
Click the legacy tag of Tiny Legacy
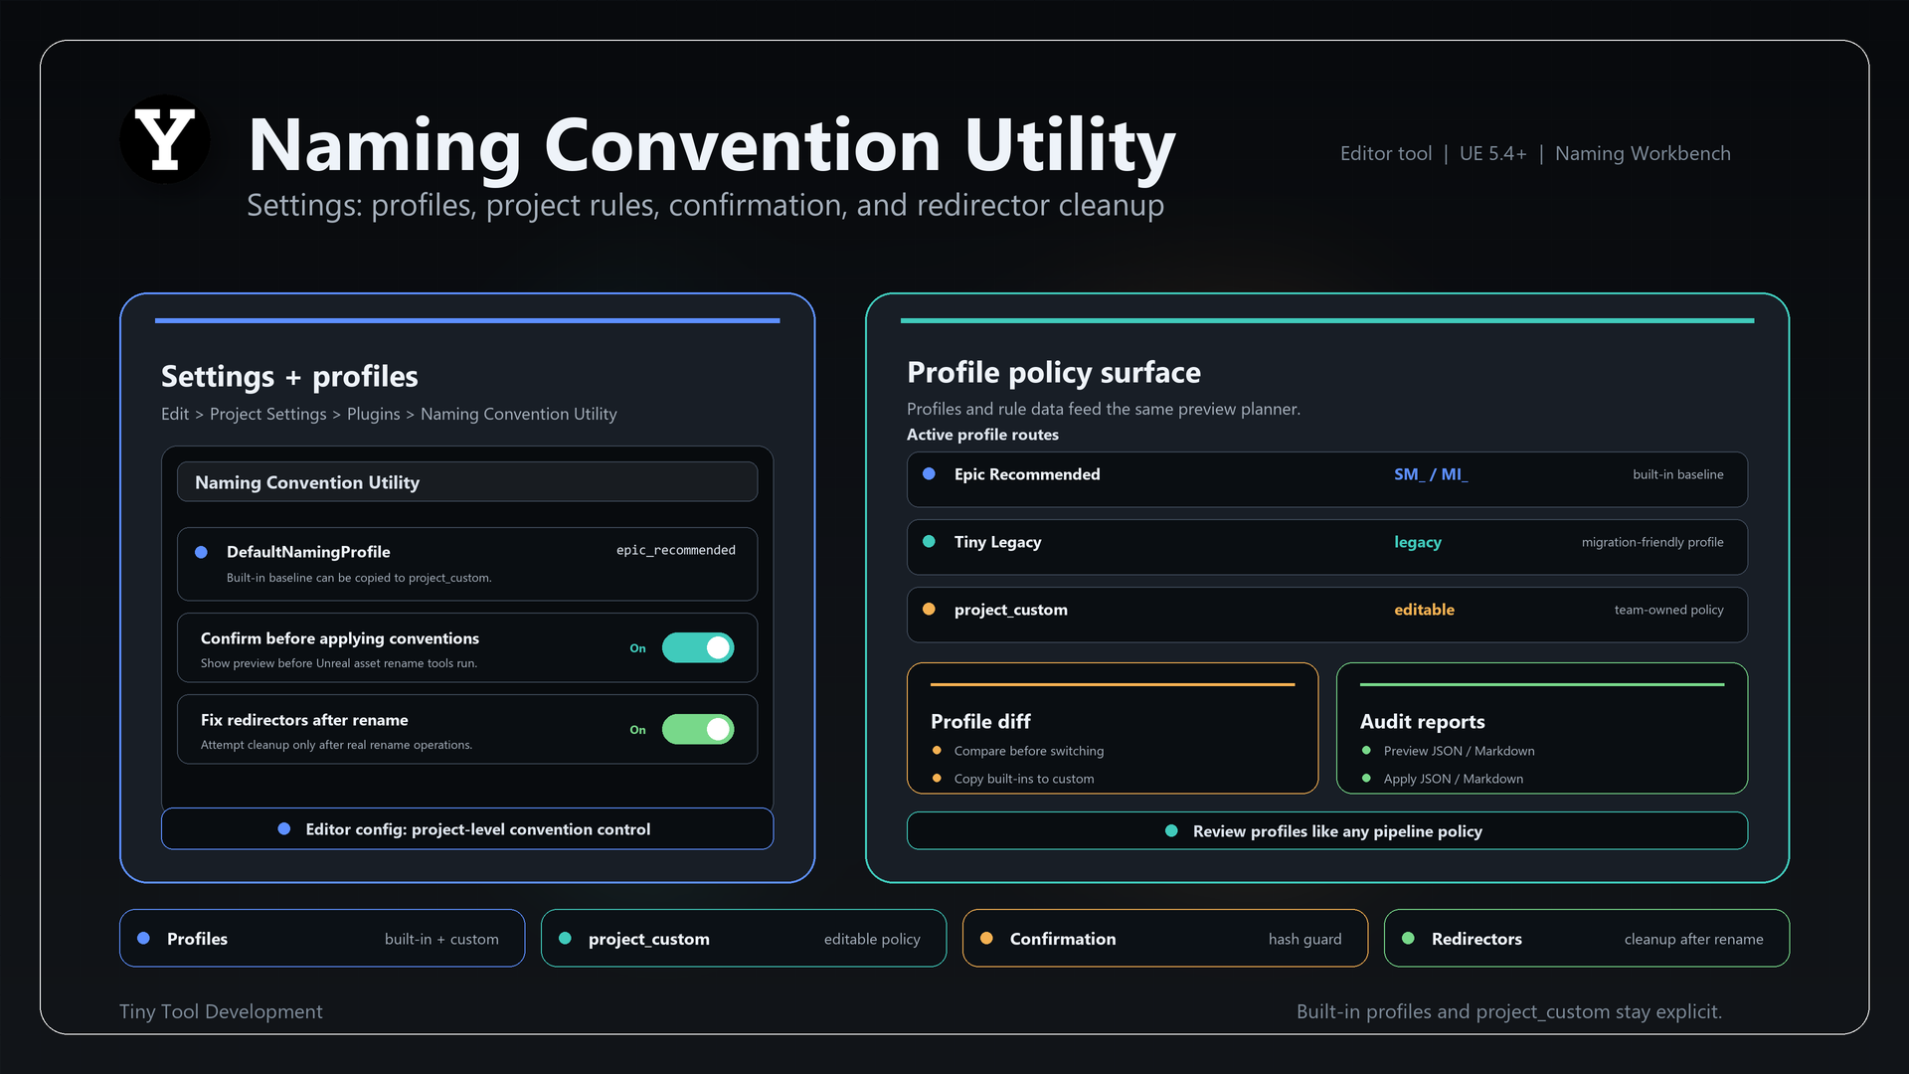point(1418,542)
